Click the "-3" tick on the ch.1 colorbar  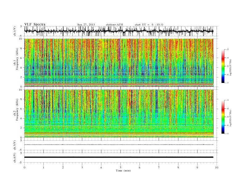click(227, 49)
